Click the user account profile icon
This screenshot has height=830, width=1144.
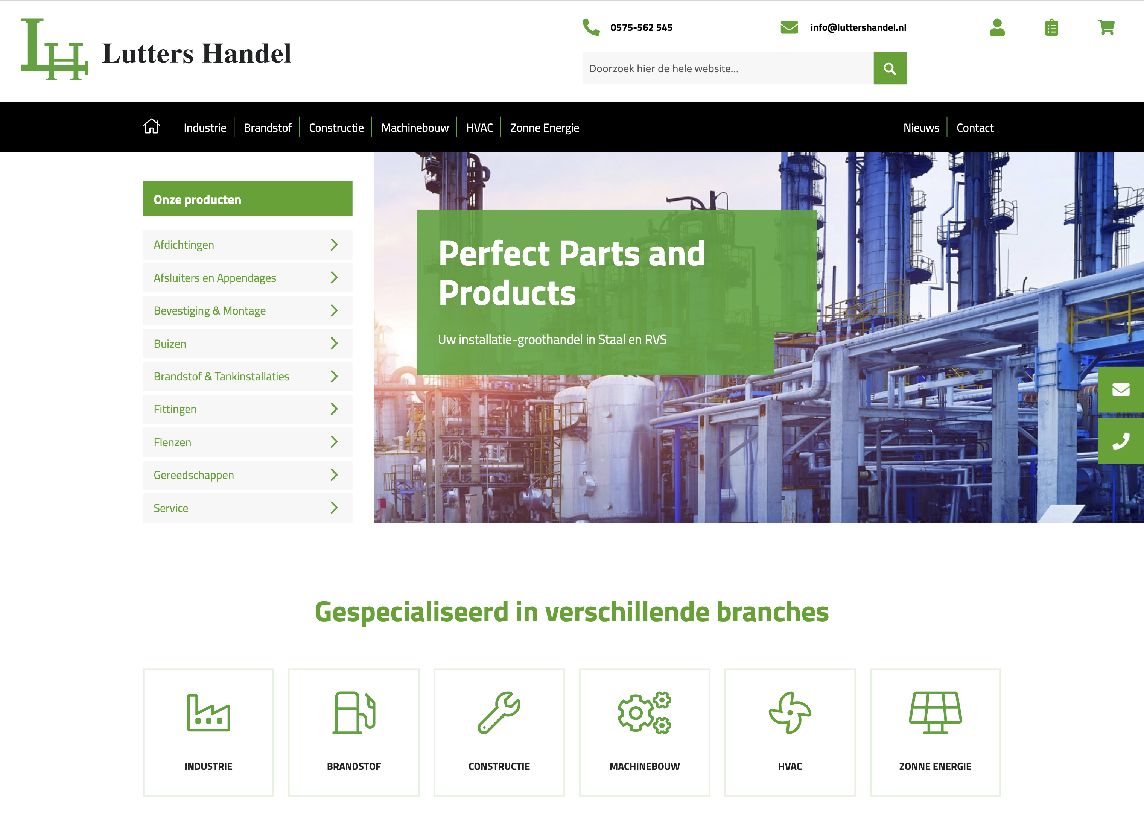[996, 27]
